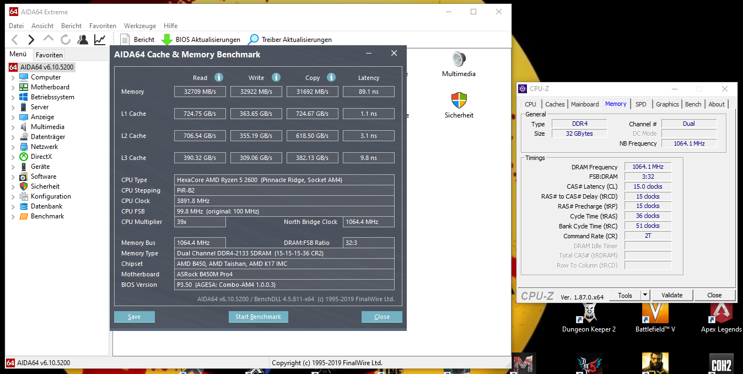This screenshot has width=743, height=374.
Task: Open the Ansicht menu
Action: point(42,25)
